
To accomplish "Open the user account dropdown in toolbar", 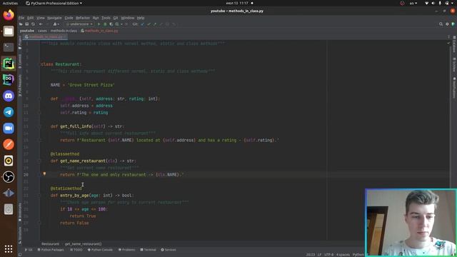I will coord(56,24).
